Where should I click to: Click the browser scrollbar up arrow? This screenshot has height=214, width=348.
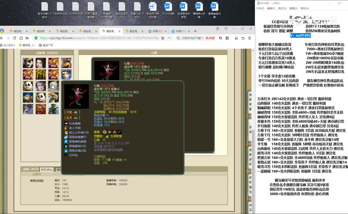tap(253, 51)
